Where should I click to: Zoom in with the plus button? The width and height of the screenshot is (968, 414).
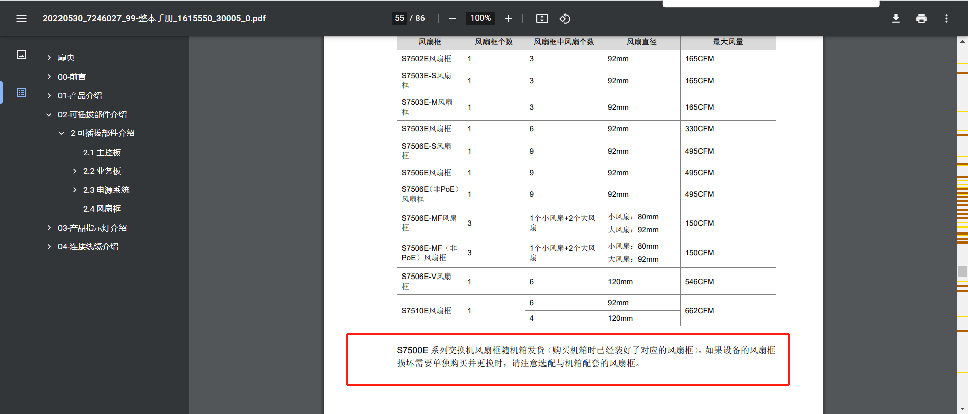(508, 18)
